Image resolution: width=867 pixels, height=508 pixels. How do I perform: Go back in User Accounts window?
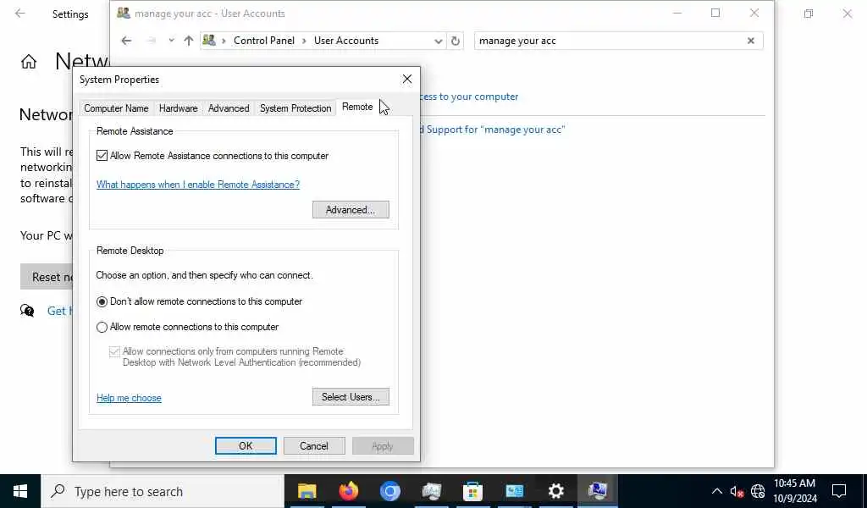click(127, 41)
